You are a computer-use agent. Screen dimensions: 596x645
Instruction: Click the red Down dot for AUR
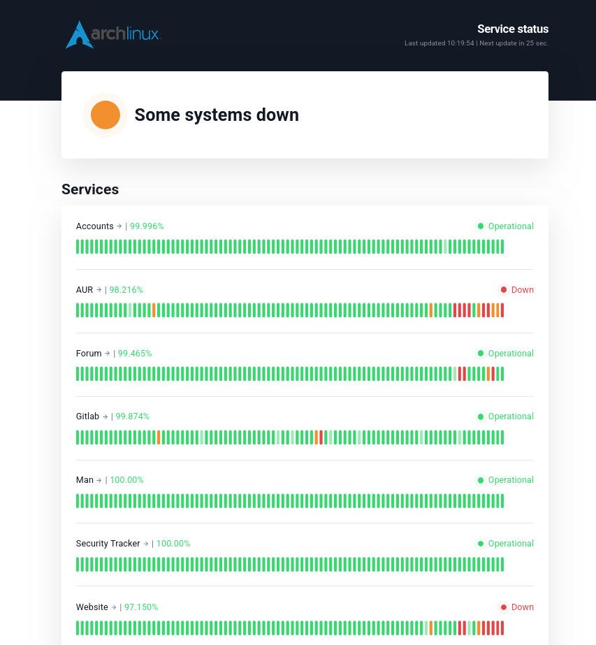point(504,290)
